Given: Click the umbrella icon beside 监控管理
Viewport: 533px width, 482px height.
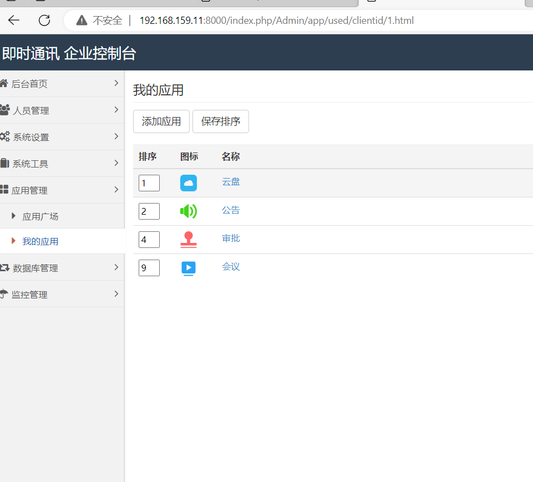Looking at the screenshot, I should [x=5, y=294].
